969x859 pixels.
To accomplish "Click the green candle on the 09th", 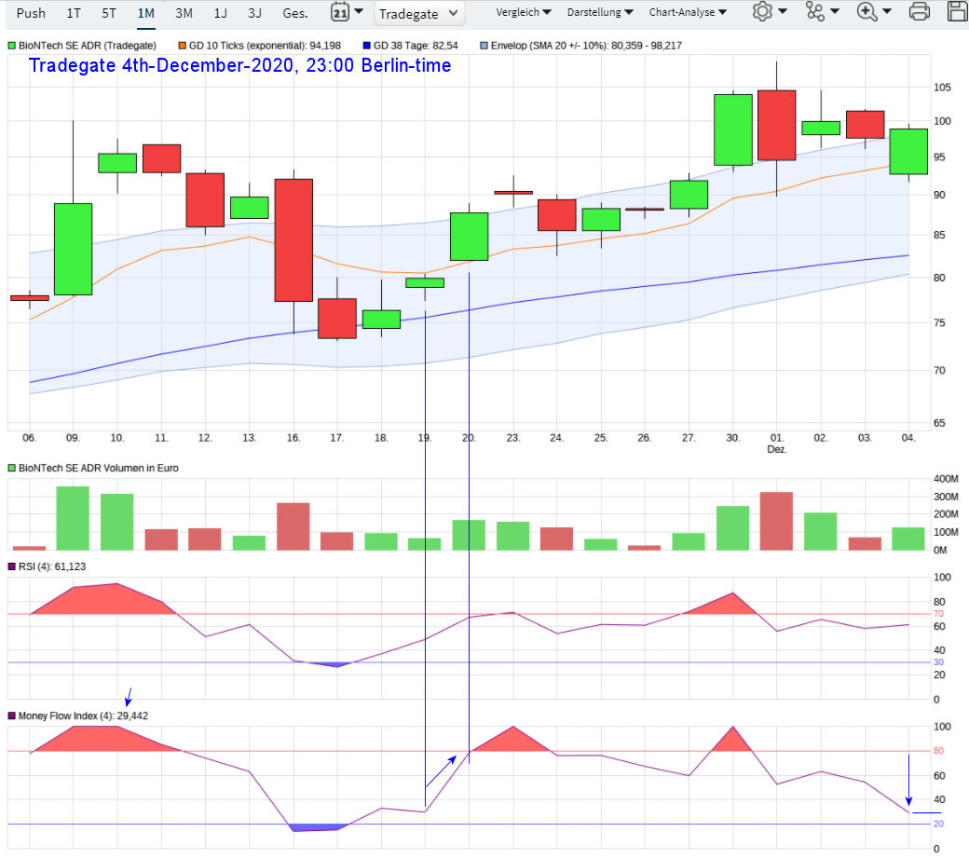I will pyautogui.click(x=73, y=249).
